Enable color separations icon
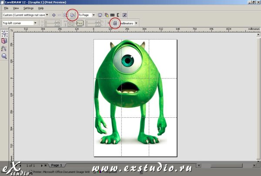Image resolution: width=261 pixels, height=176 pixels. pyautogui.click(x=107, y=15)
